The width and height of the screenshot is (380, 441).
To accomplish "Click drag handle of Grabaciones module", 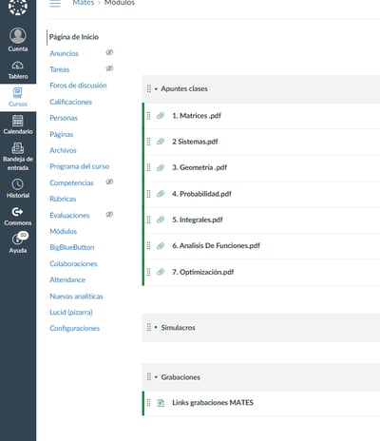I will (149, 377).
